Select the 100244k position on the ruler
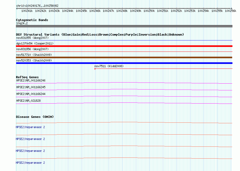The height and width of the screenshot is (171, 240). coord(68,11)
